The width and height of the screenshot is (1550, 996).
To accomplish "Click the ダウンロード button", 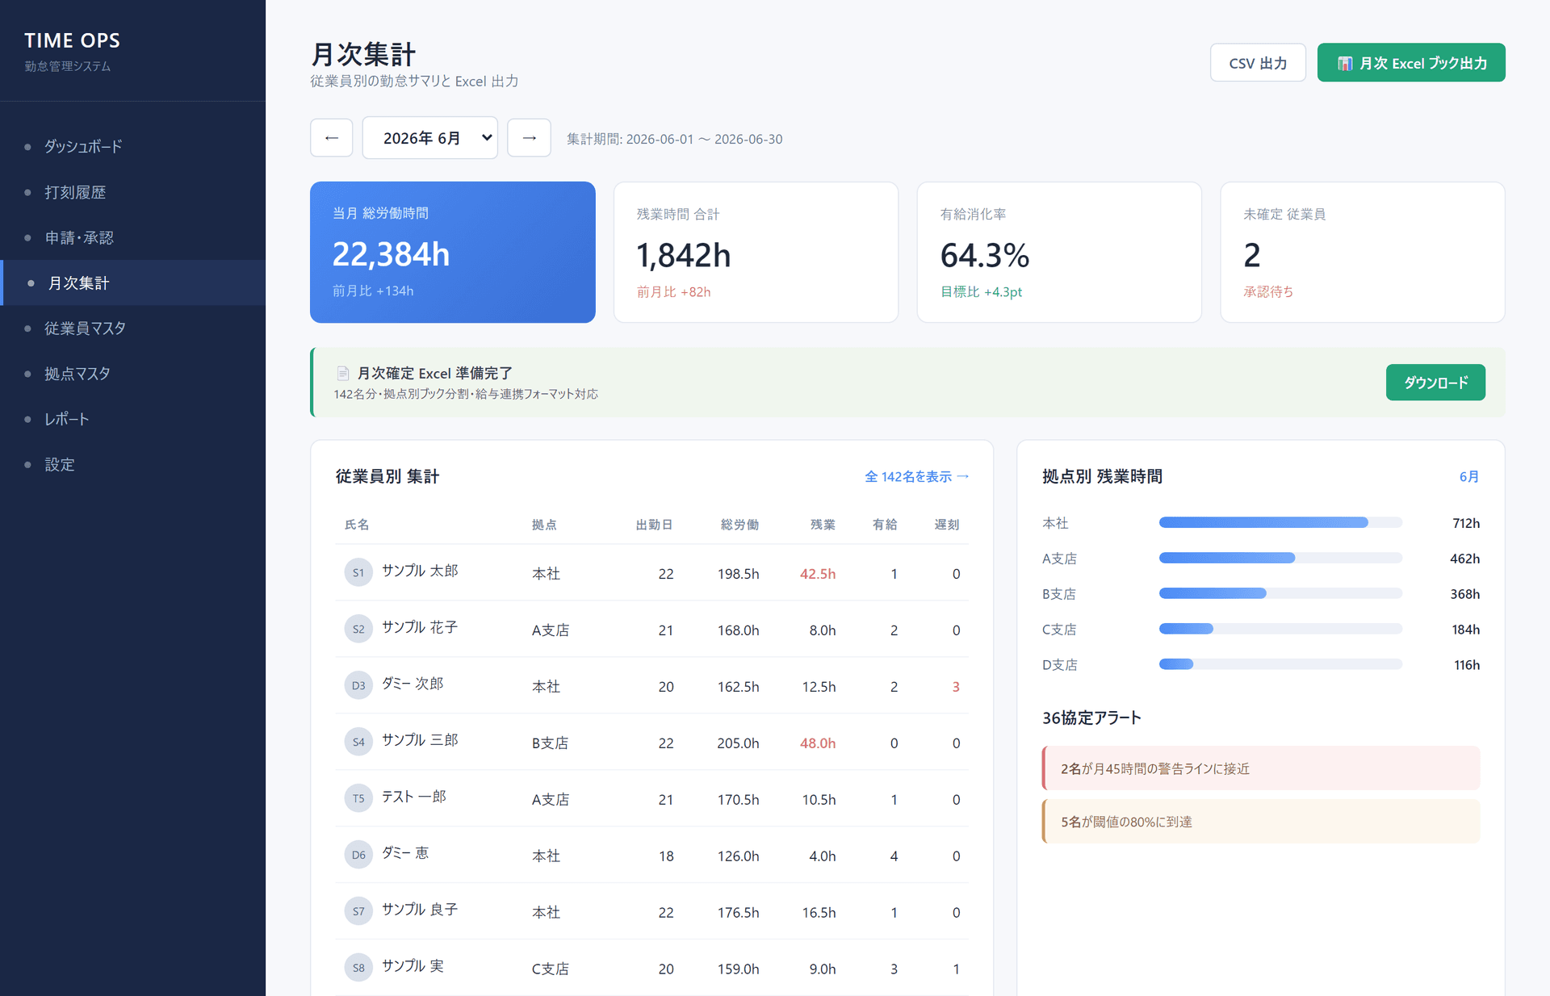I will click(x=1435, y=383).
